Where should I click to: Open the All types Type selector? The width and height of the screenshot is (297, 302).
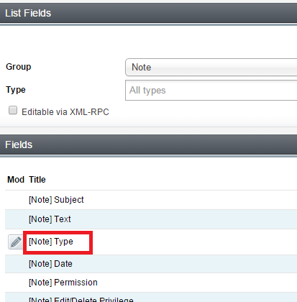pyautogui.click(x=211, y=91)
